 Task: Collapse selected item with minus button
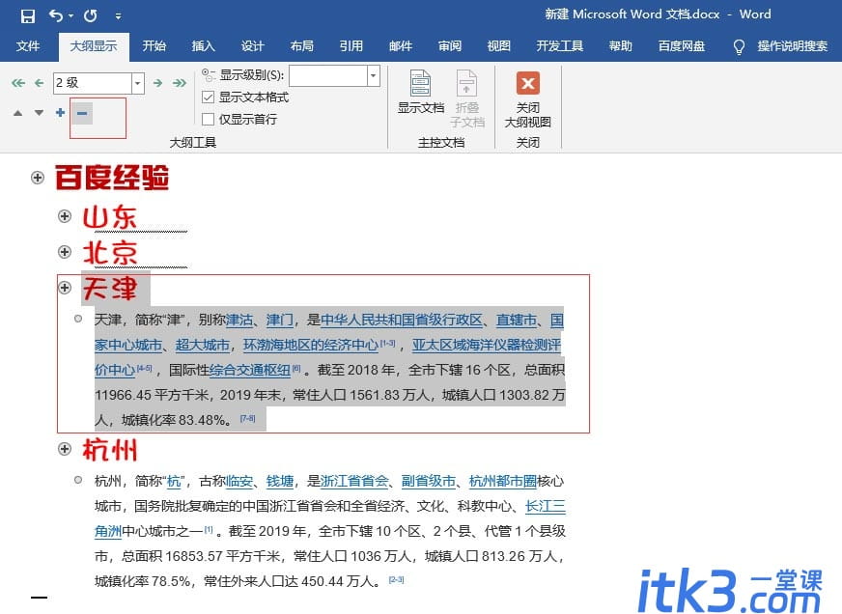coord(82,113)
